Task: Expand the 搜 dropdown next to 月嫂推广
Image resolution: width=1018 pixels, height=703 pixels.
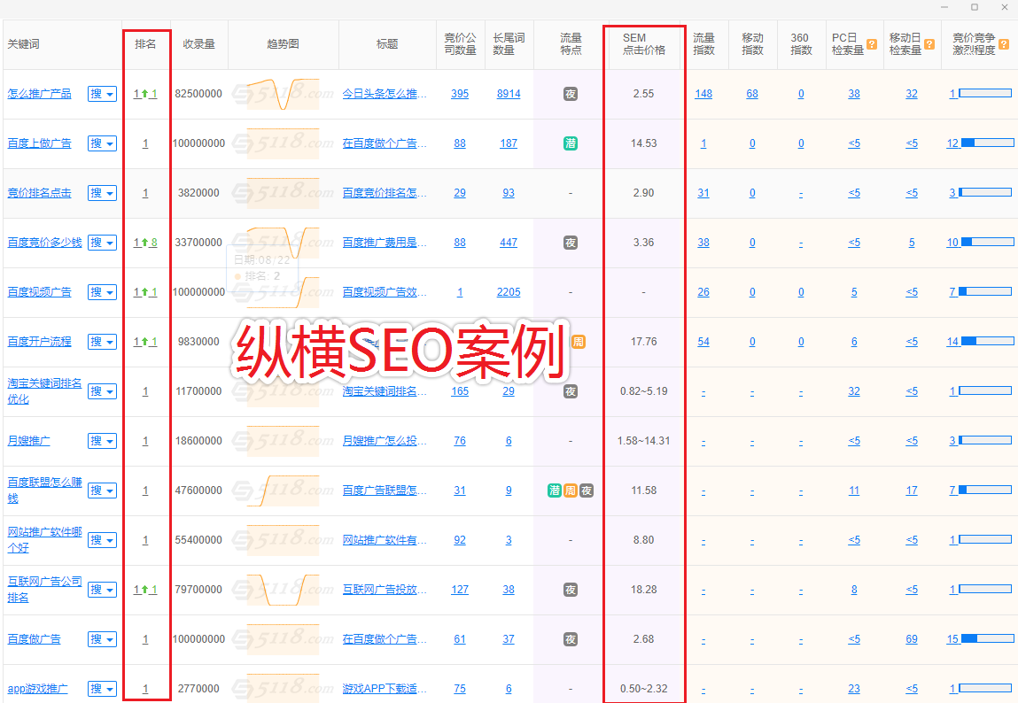Action: click(102, 441)
